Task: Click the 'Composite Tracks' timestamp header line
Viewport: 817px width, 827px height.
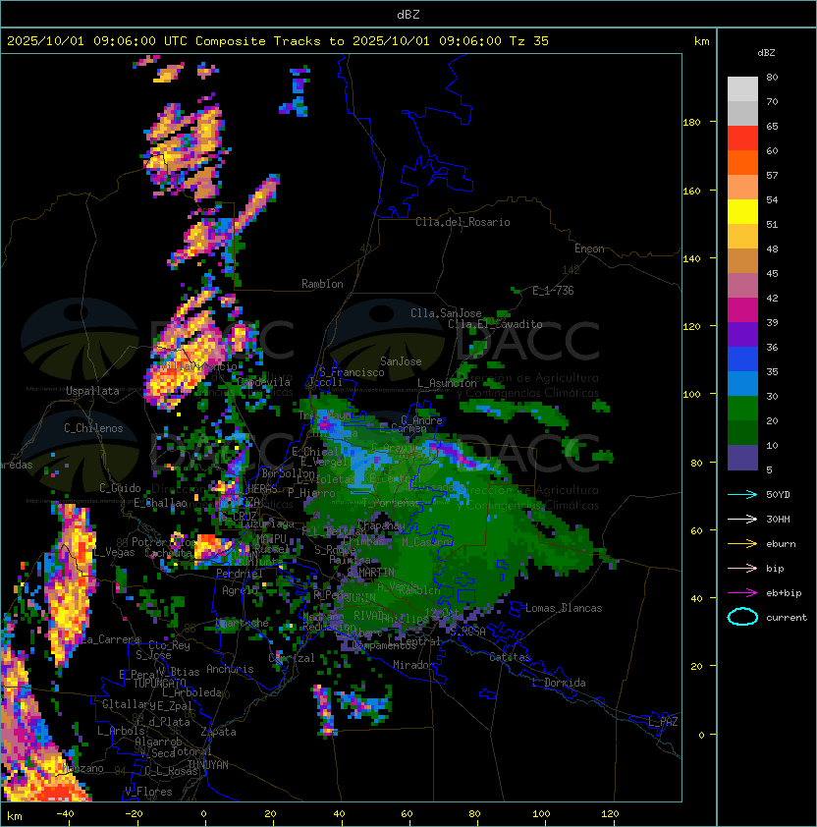Action: (x=278, y=41)
